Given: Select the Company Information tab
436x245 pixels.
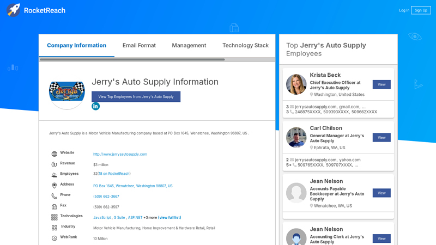Looking at the screenshot, I should (76, 46).
